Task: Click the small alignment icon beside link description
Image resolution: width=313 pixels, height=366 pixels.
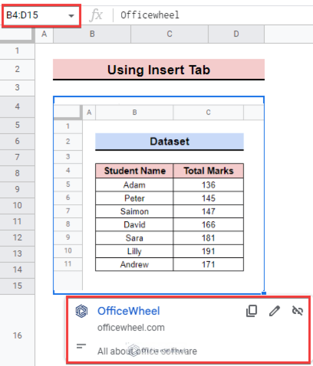Action: 81,346
